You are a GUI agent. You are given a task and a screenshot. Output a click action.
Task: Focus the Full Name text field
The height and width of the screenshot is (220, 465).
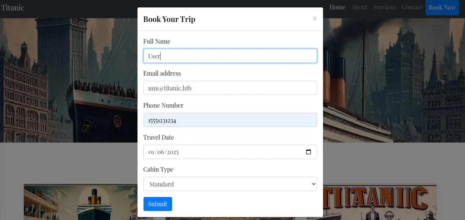(230, 56)
